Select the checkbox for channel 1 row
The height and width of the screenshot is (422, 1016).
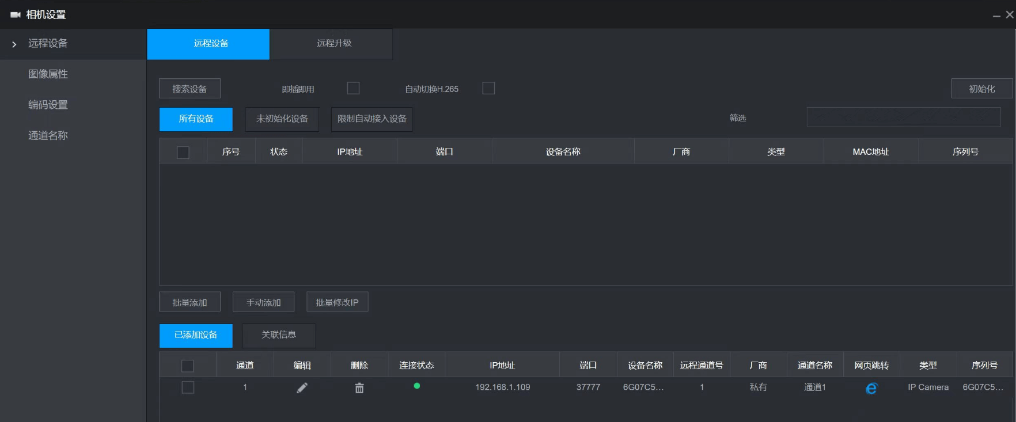[x=188, y=387]
